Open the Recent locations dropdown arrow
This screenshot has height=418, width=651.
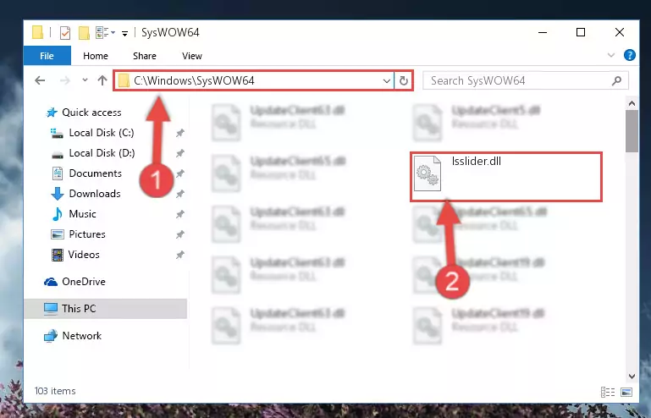tap(85, 80)
